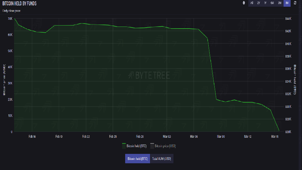302x170 pixels.
Task: Click the green Bitcoin held legend swatch
Action: pos(124,146)
